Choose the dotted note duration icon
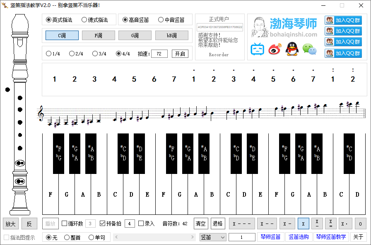Image resolution: width=371 pixels, height=245 pixels. [x=344, y=223]
